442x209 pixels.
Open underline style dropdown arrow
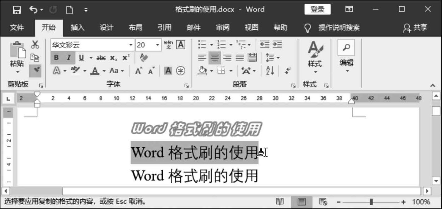(x=91, y=58)
